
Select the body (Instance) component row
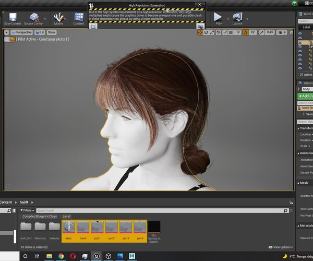point(305,108)
